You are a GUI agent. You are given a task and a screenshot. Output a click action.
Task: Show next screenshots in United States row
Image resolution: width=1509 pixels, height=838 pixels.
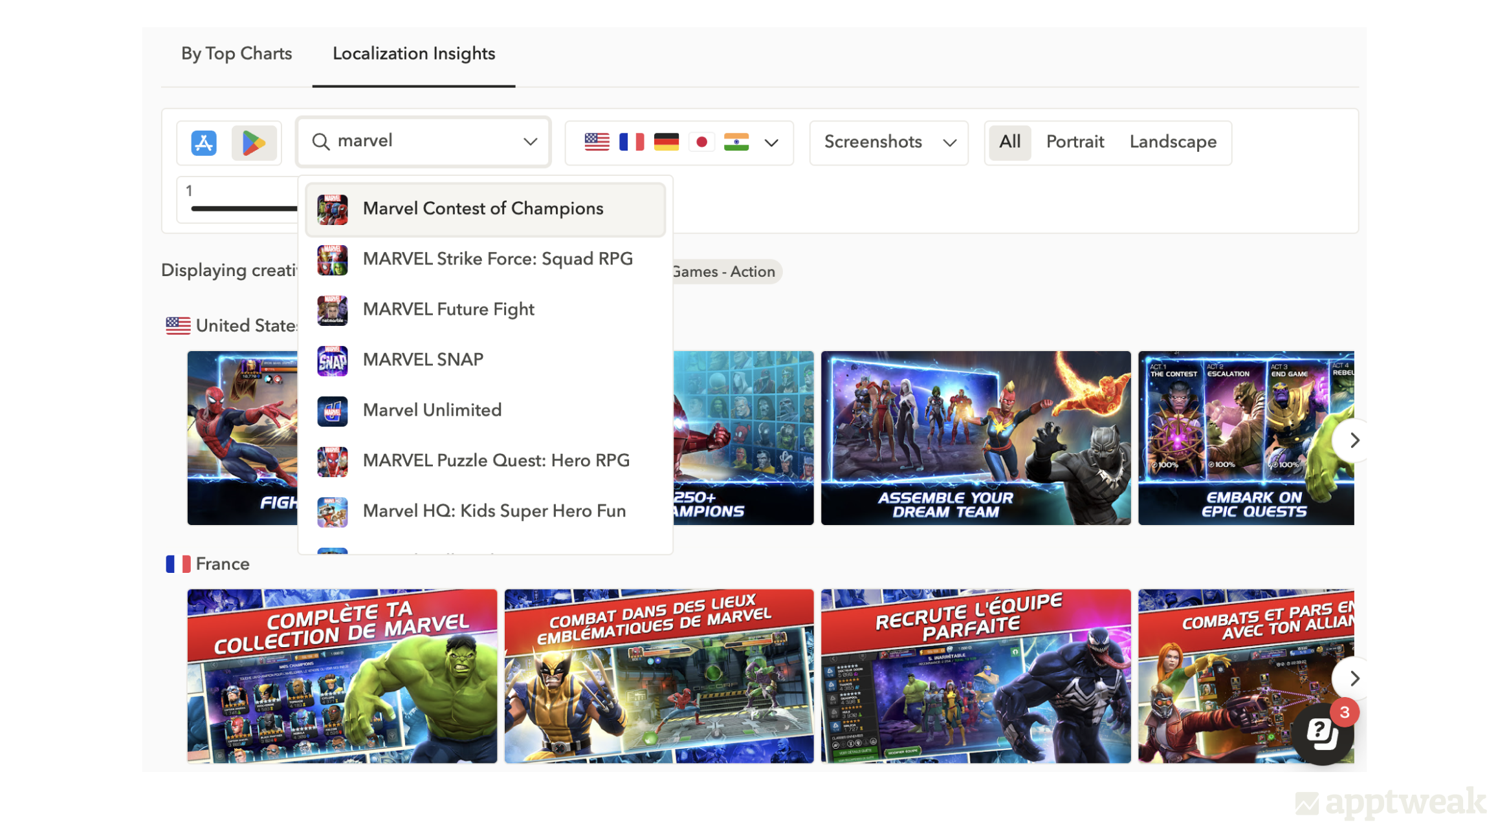[x=1354, y=440]
